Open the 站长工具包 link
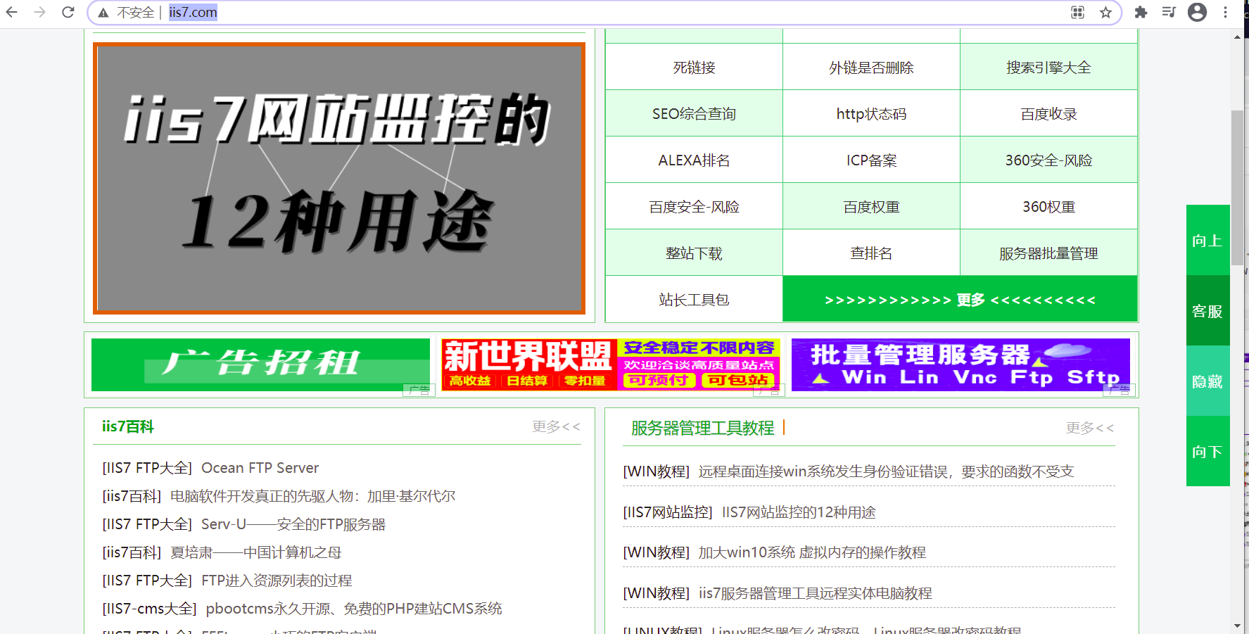This screenshot has width=1249, height=634. click(694, 299)
